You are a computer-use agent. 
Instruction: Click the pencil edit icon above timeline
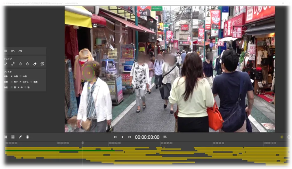click(20, 137)
